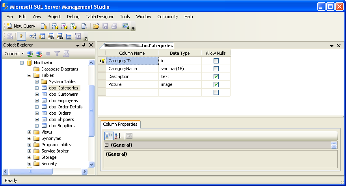Open the File menu

[x=9, y=17]
